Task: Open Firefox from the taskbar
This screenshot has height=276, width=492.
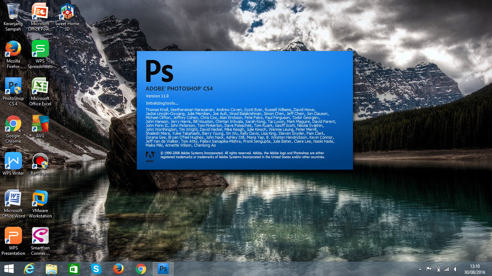Action: tap(118, 269)
